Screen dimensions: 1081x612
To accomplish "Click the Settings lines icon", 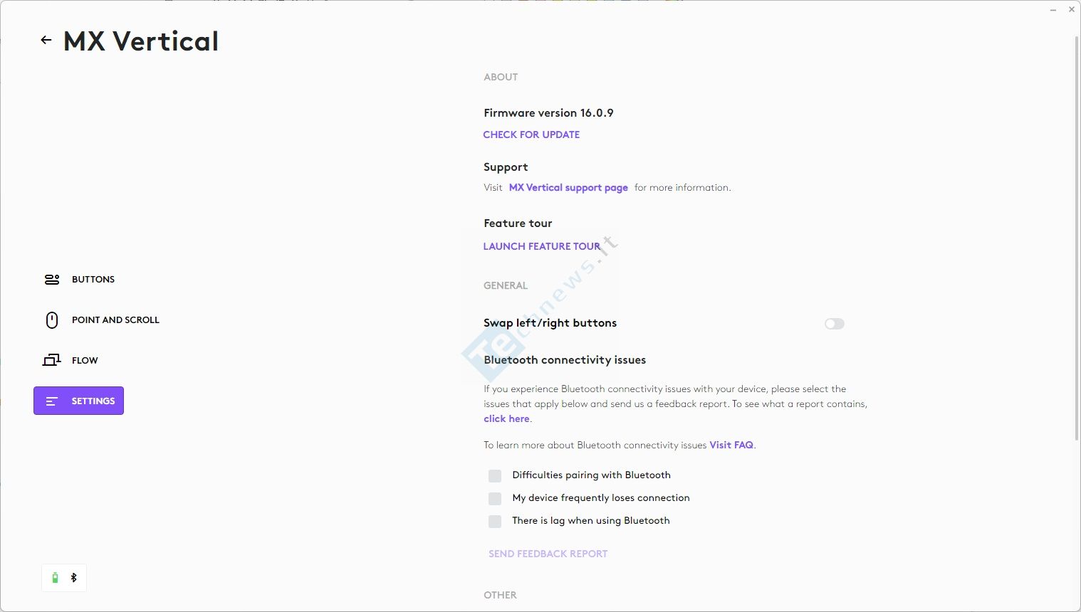I will (51, 401).
